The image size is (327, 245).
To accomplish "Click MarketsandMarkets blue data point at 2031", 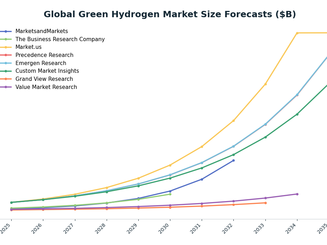I will (202, 179).
